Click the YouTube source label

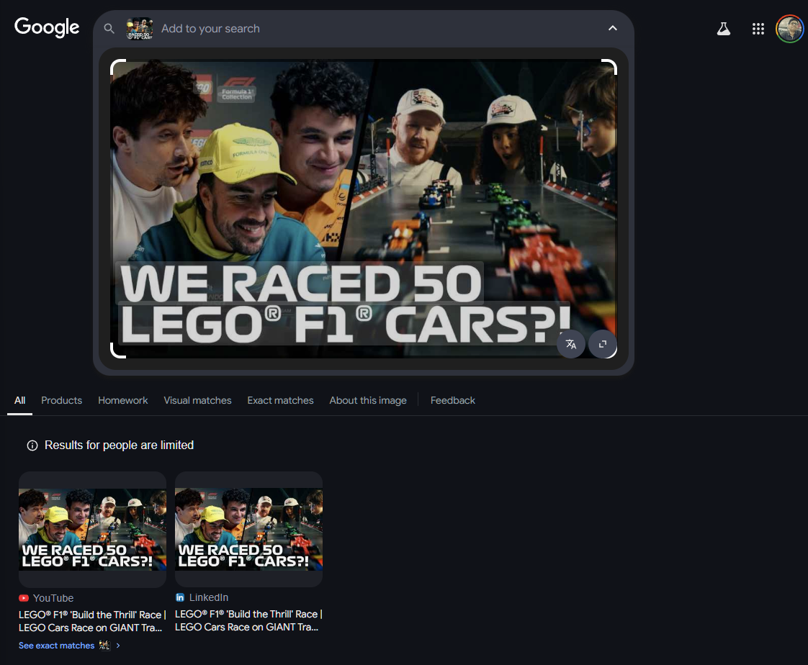click(x=53, y=598)
